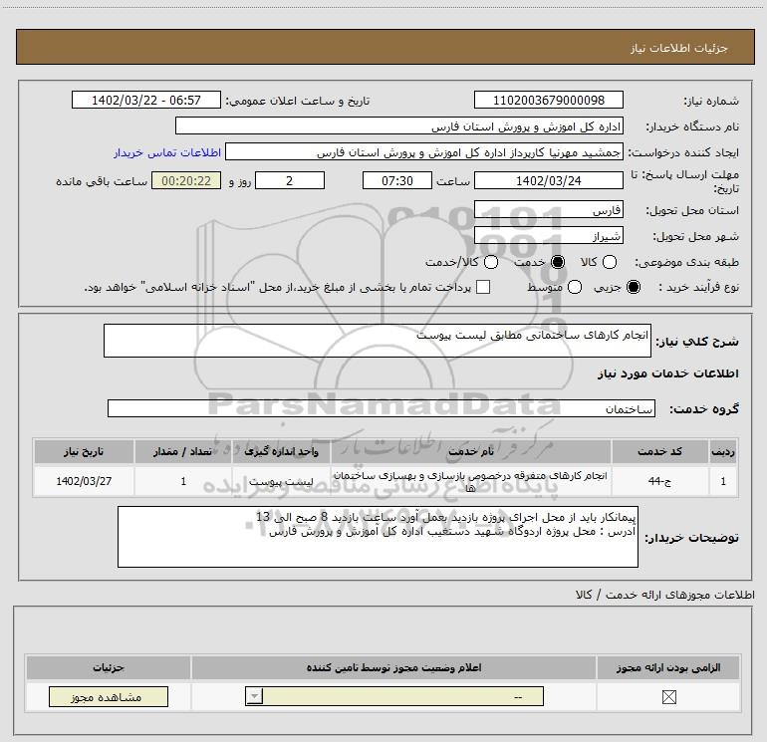Open the اعلام وضعیت مجوز combo box
This screenshot has height=742, width=767.
pyautogui.click(x=394, y=696)
